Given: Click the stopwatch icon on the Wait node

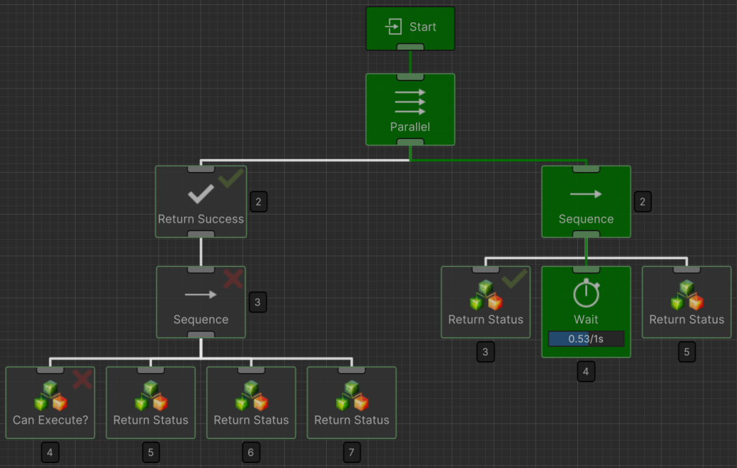Looking at the screenshot, I should point(586,293).
